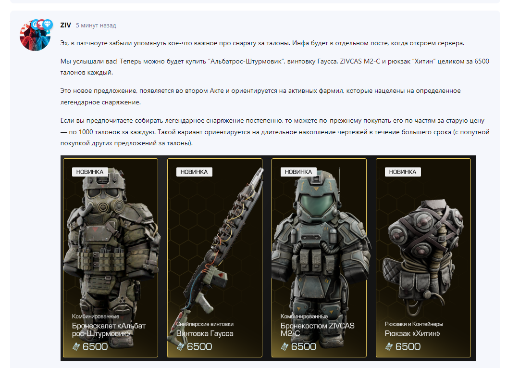Viewport: 507px width, 368px height.
Task: Click the red trophy badge on the avatar
Action: (x=41, y=24)
